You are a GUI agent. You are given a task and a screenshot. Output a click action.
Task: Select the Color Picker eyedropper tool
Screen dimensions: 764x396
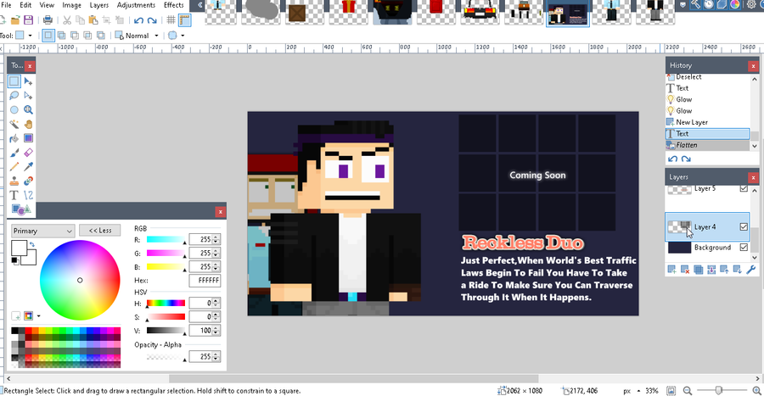(x=28, y=167)
